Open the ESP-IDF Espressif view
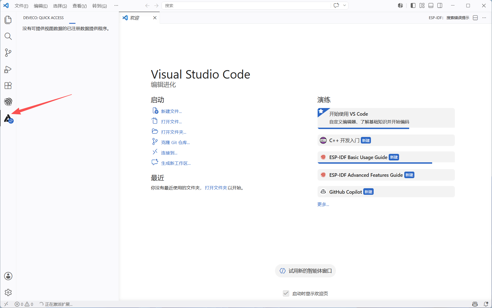This screenshot has width=492, height=308. click(x=8, y=102)
